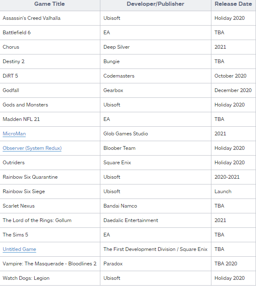Open the Observer (System Redux) link

tap(32, 148)
